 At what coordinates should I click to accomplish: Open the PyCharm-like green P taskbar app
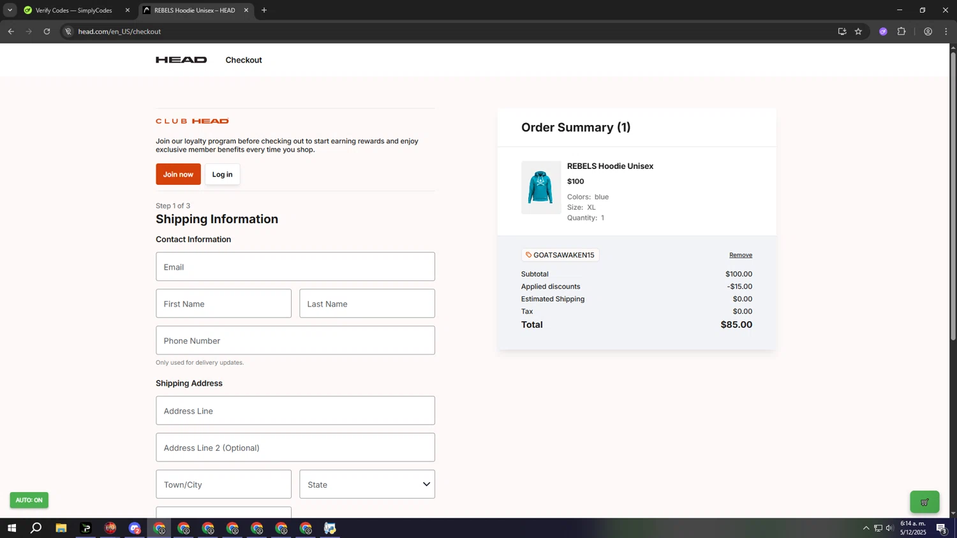point(85,528)
